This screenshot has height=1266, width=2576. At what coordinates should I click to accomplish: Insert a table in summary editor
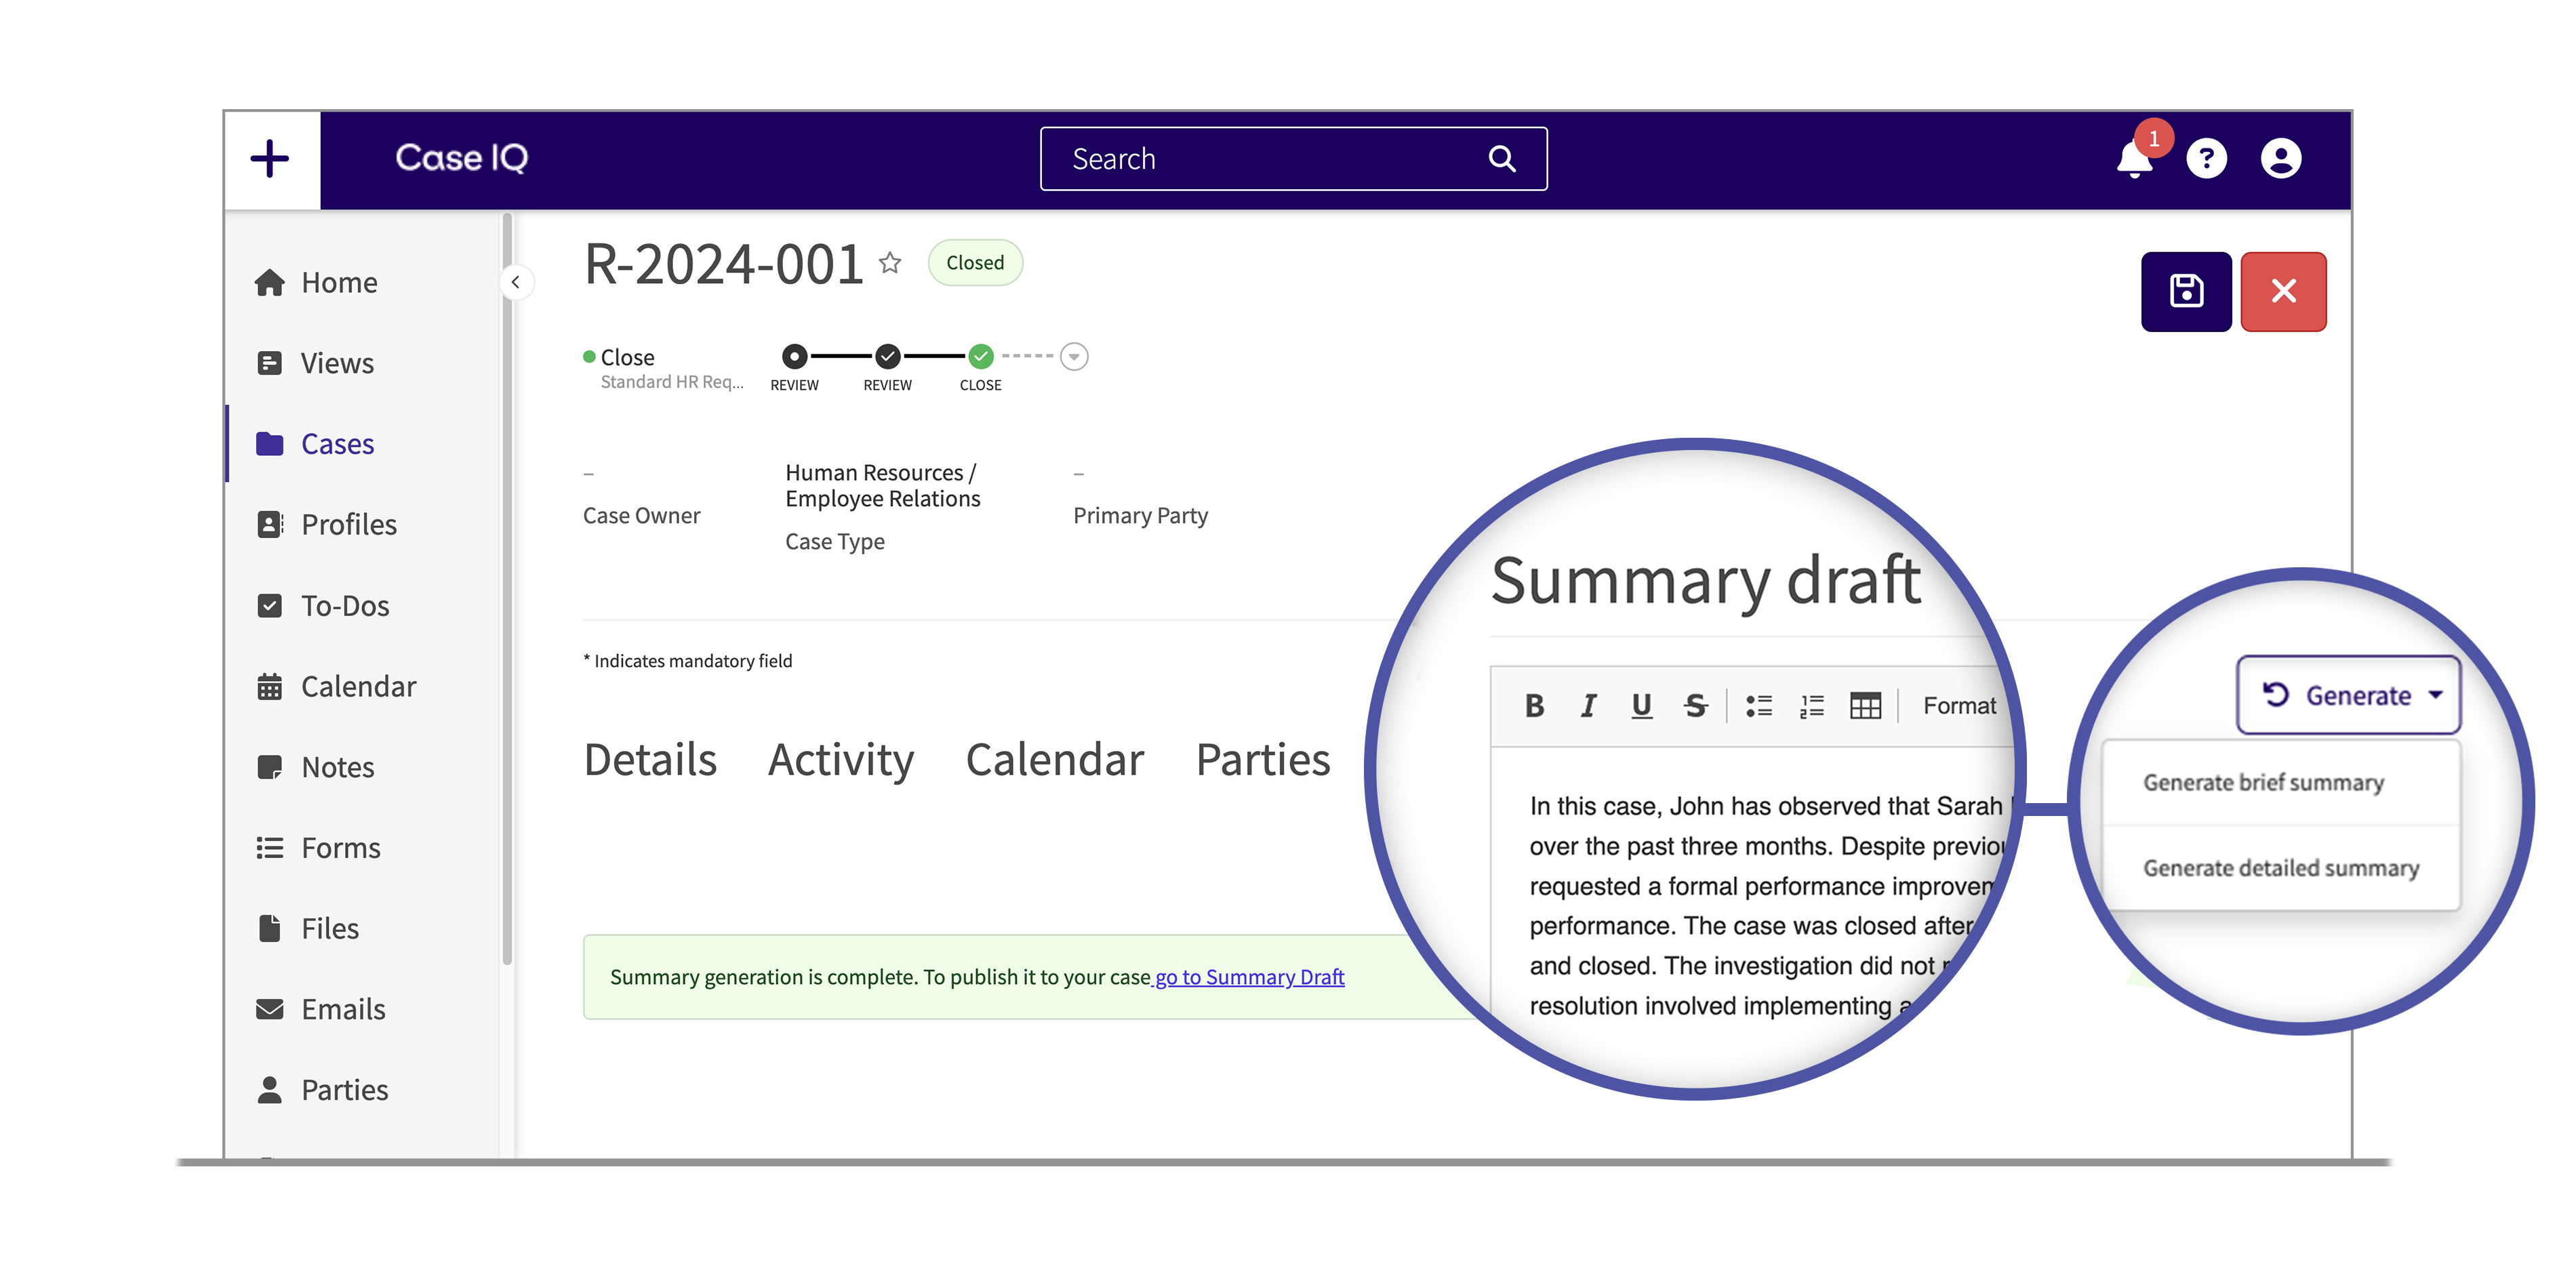coord(1865,706)
